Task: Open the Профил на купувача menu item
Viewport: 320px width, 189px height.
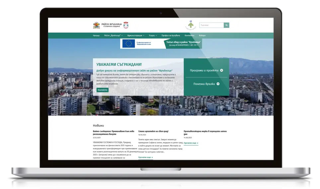Action: (x=171, y=36)
